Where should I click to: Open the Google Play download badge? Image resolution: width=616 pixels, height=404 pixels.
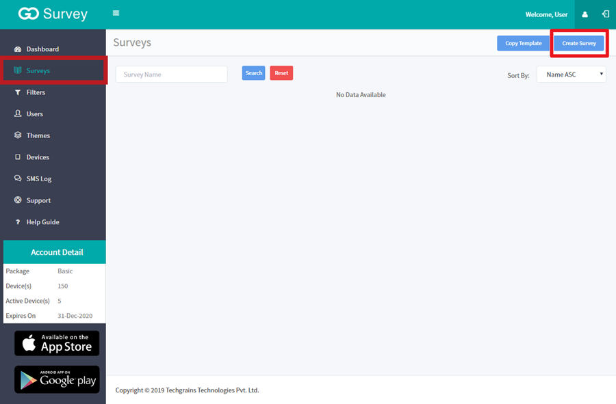(57, 379)
